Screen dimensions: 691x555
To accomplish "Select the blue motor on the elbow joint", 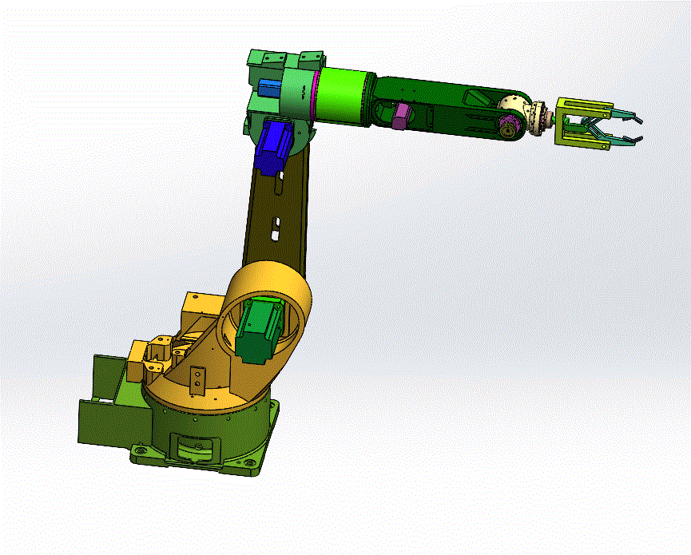I will [273, 148].
